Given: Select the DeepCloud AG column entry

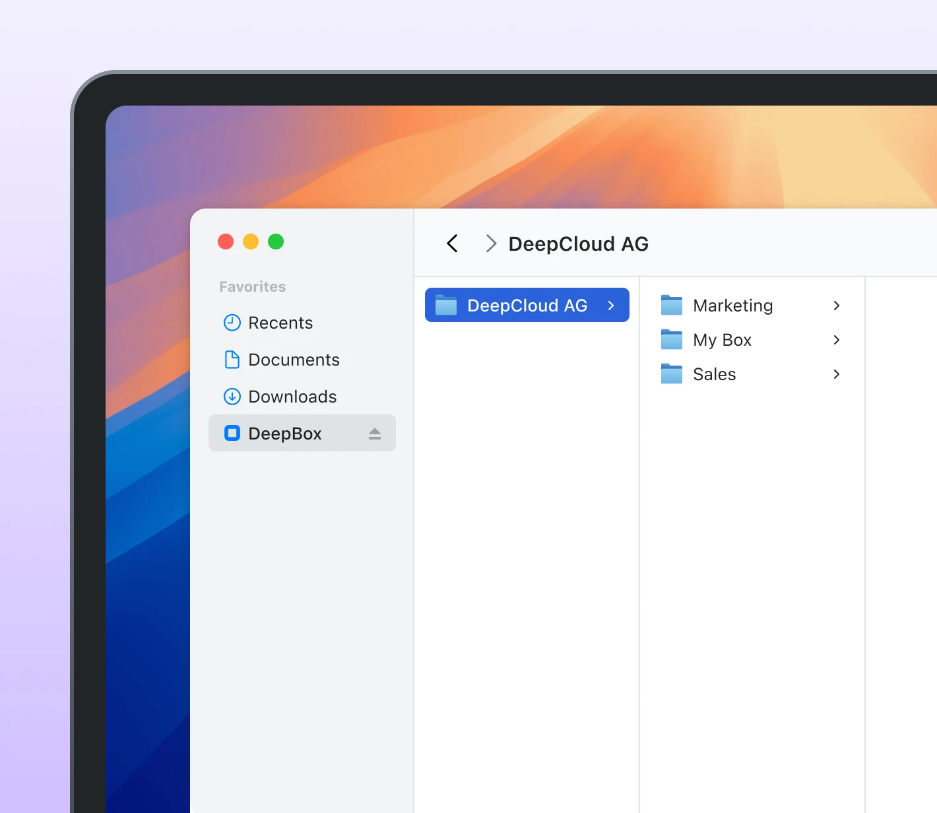Looking at the screenshot, I should (527, 305).
